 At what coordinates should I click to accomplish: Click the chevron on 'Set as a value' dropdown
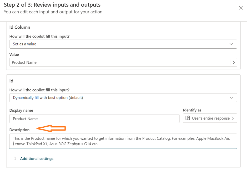(231, 44)
